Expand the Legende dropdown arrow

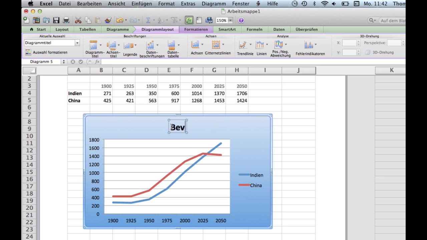point(135,45)
